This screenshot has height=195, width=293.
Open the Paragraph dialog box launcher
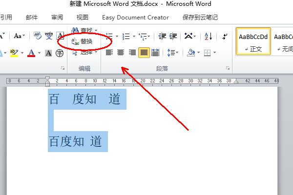click(x=228, y=68)
